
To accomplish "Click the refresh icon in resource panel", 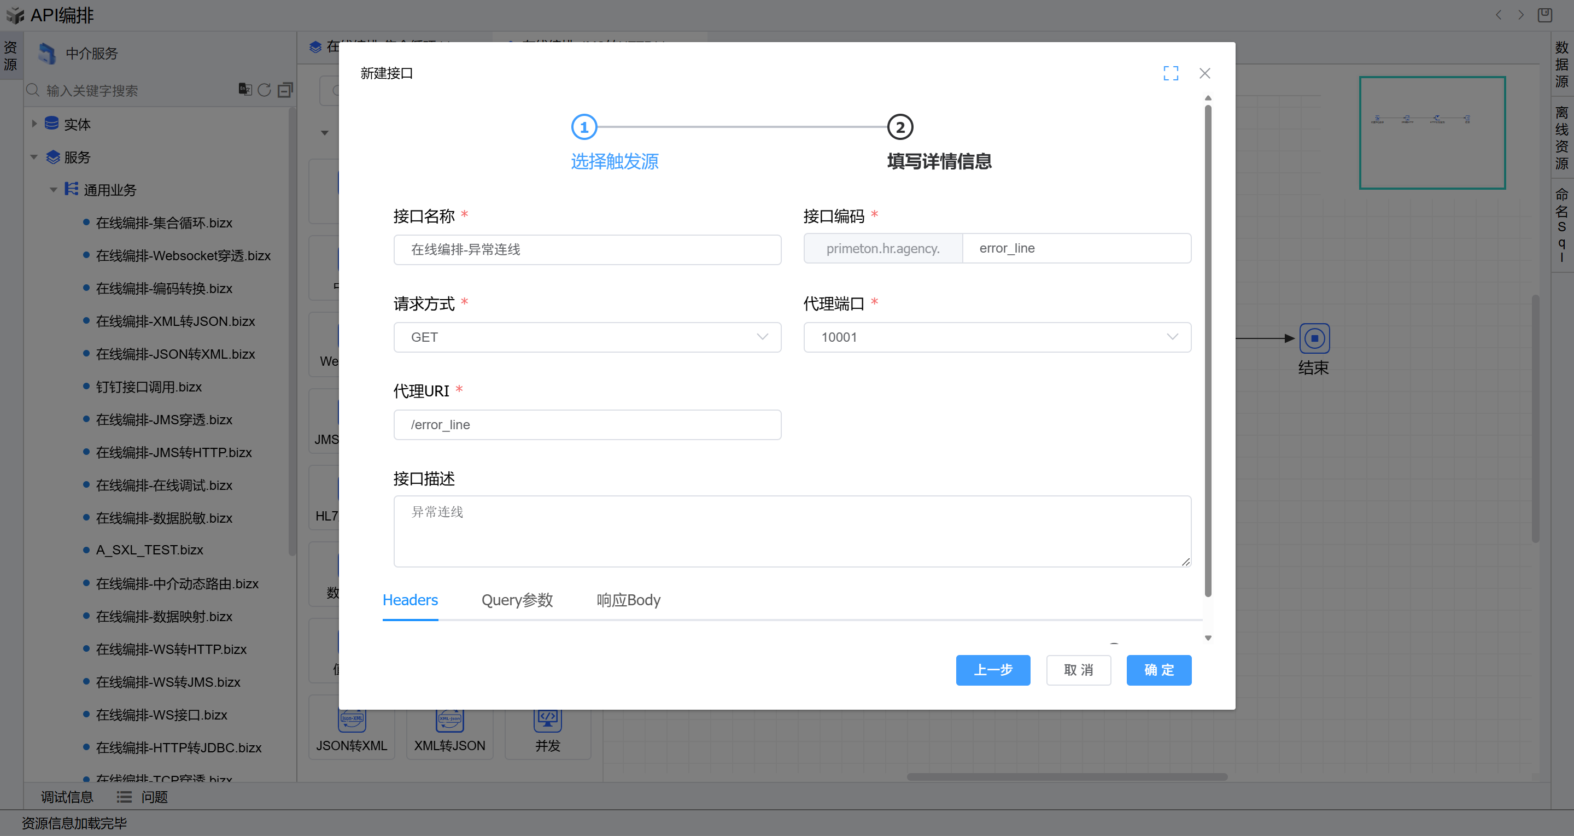I will [264, 90].
